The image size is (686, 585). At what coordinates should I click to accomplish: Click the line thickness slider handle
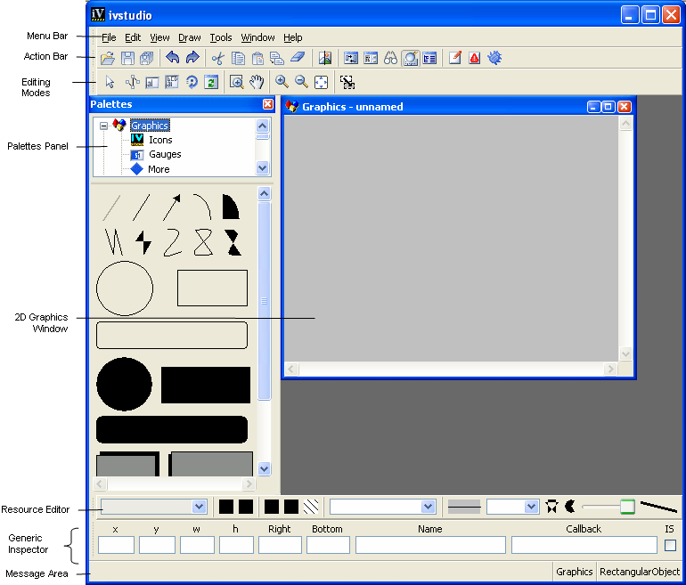(x=627, y=507)
